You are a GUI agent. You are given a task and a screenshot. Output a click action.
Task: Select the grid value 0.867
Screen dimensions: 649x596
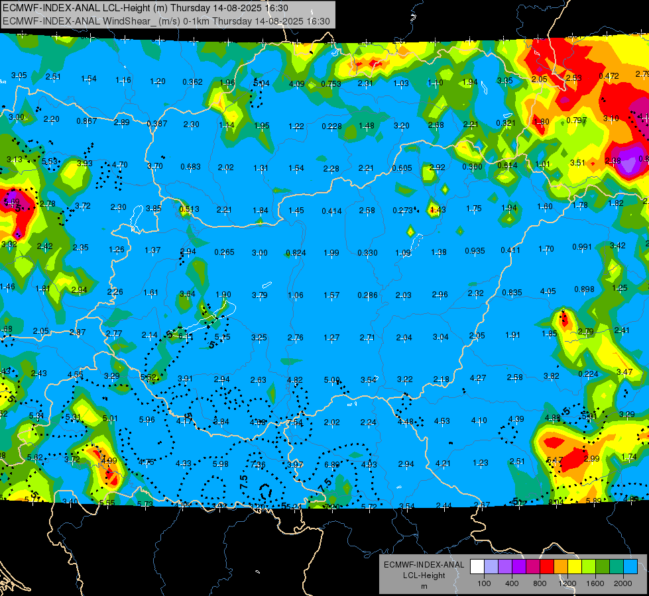tap(86, 121)
